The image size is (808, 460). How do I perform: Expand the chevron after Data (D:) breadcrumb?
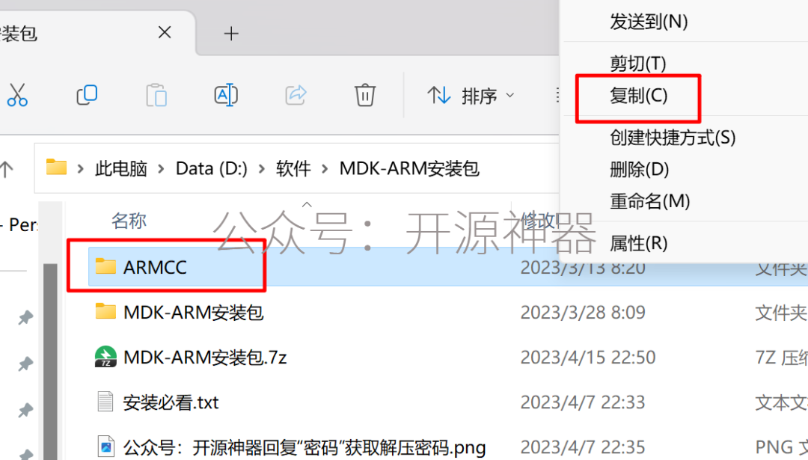click(x=262, y=168)
